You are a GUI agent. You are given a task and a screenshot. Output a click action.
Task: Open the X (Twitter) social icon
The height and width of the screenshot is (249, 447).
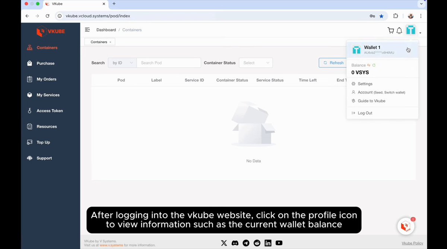point(224,243)
